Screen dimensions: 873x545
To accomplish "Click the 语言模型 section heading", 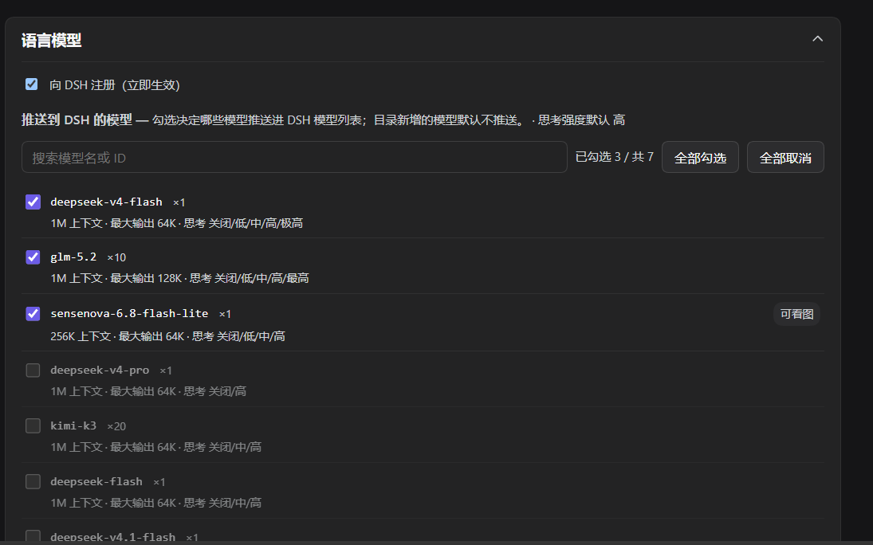I will [x=51, y=40].
